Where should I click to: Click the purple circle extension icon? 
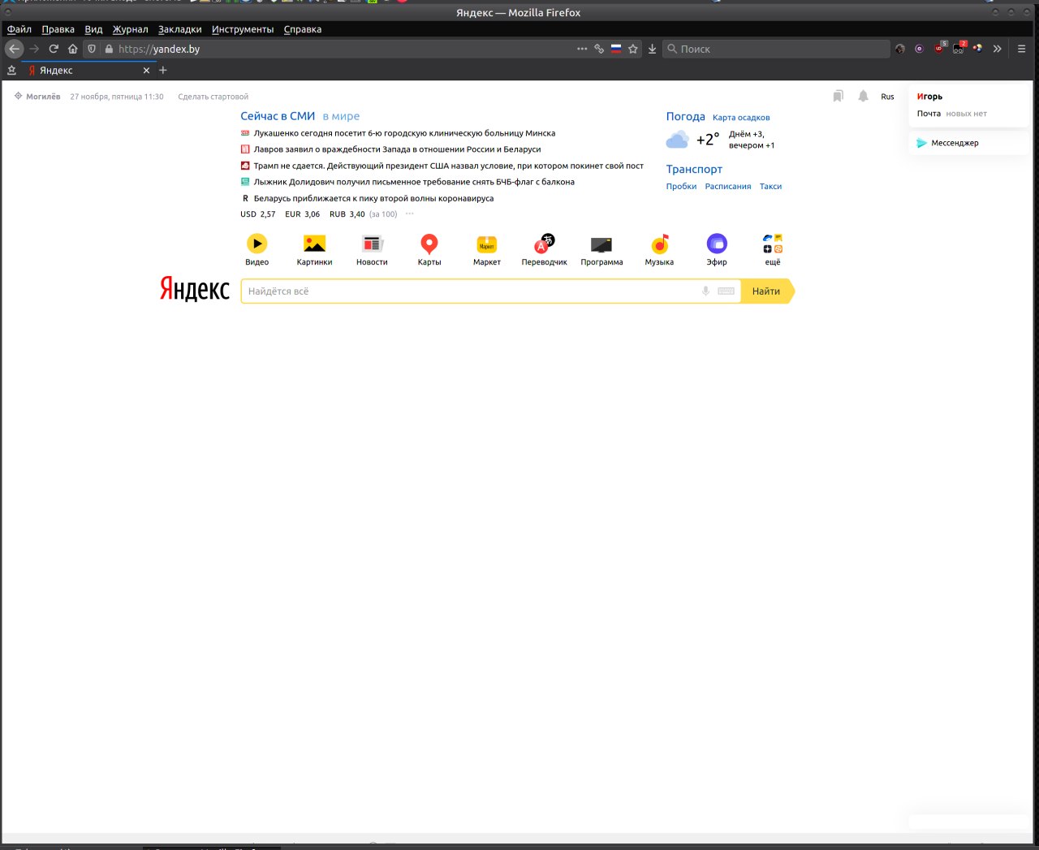pyautogui.click(x=919, y=49)
